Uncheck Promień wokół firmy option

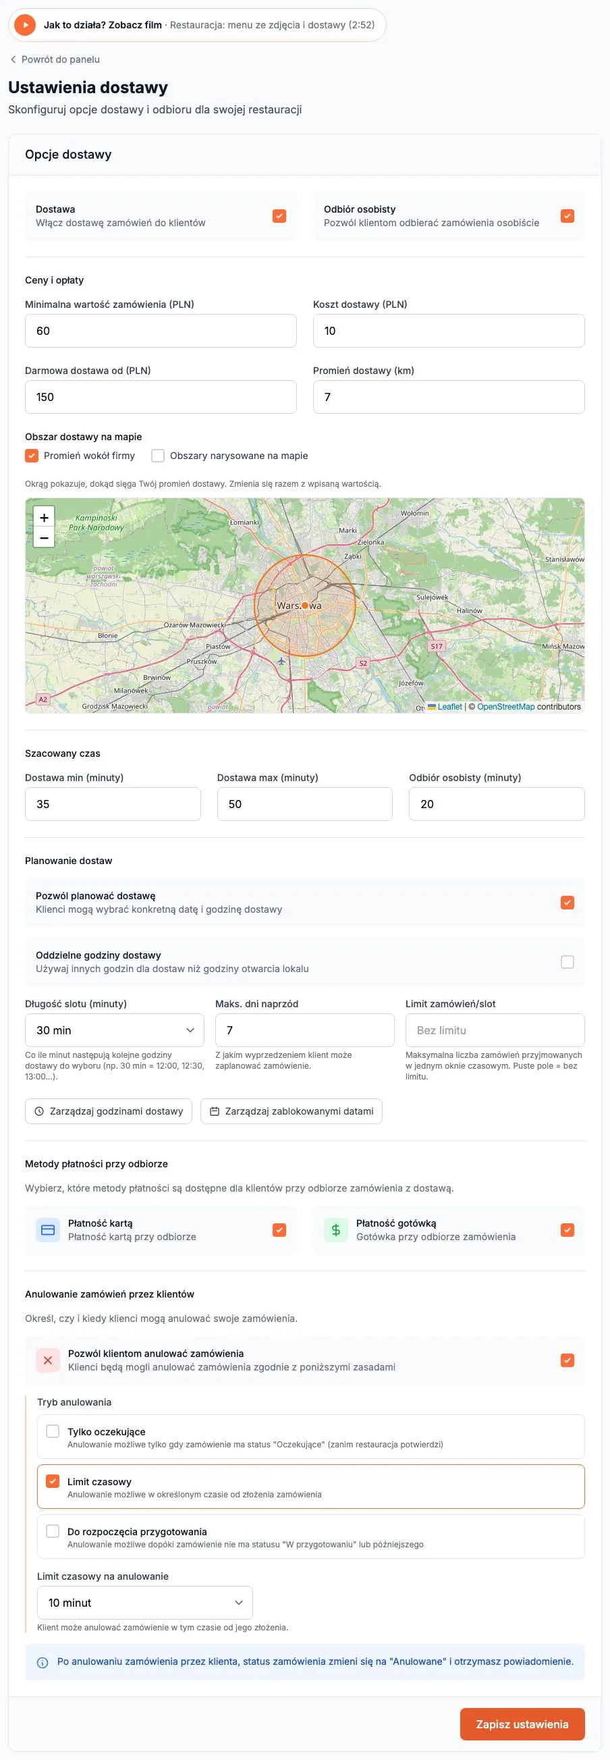(x=32, y=456)
